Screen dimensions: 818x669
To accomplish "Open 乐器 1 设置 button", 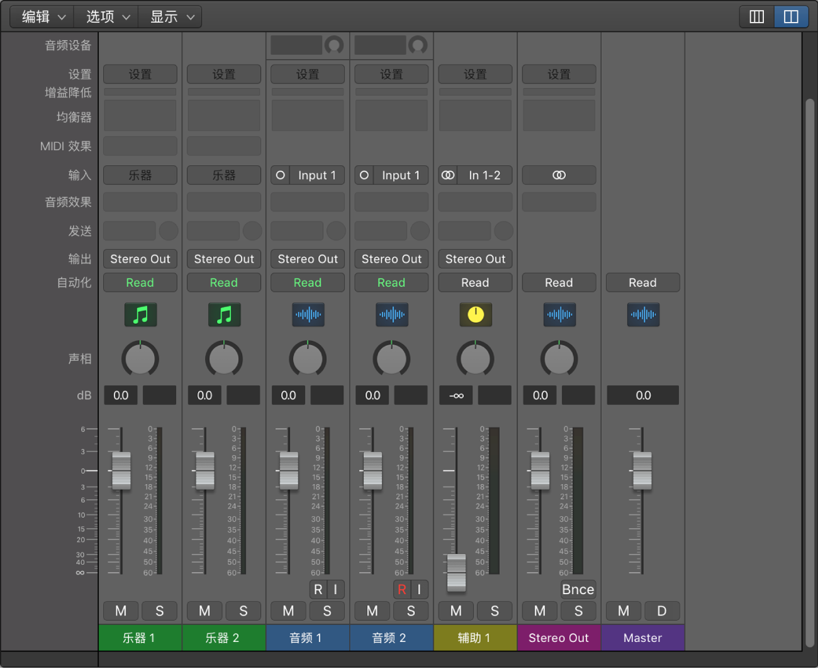I will (x=140, y=74).
